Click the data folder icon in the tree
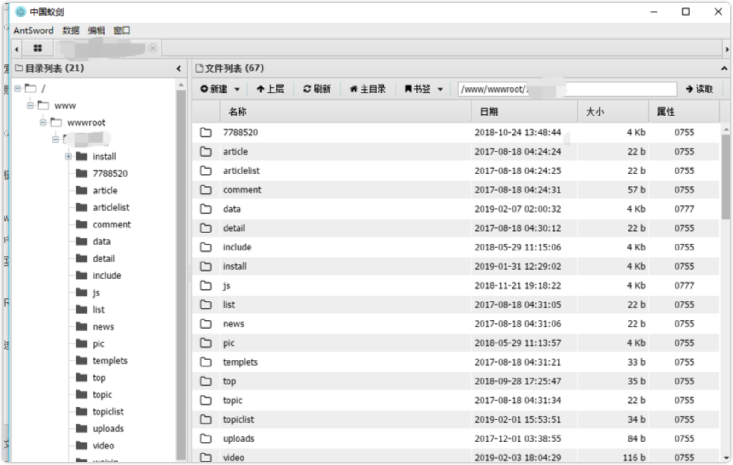This screenshot has height=465, width=733. pyautogui.click(x=81, y=241)
